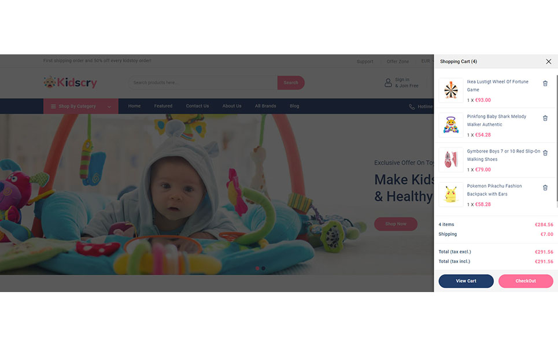
Task: Click the Shop Now banner button
Action: coord(396,224)
